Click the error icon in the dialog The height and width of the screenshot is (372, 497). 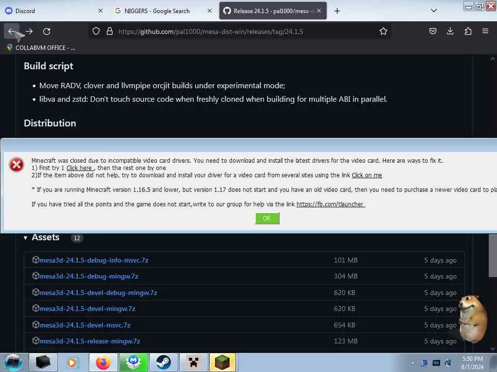point(17,165)
